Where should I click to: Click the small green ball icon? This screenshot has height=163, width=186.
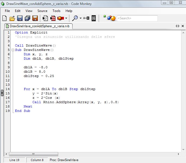[x=104, y=16]
